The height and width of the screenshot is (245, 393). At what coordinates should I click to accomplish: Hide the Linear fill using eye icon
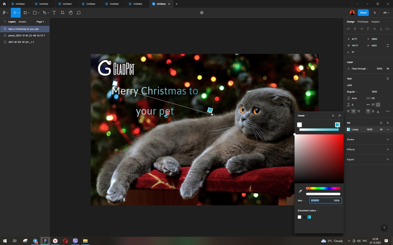coord(381,130)
